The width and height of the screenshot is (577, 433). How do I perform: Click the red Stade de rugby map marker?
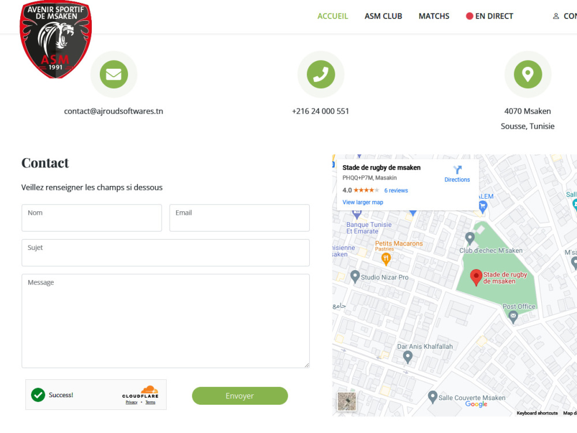[476, 278]
